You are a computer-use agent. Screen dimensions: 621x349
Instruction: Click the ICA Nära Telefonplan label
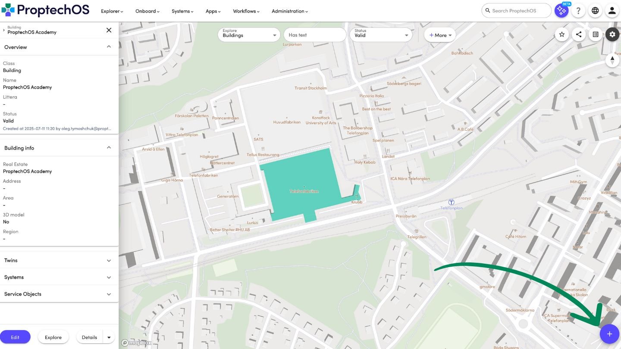pyautogui.click(x=410, y=178)
